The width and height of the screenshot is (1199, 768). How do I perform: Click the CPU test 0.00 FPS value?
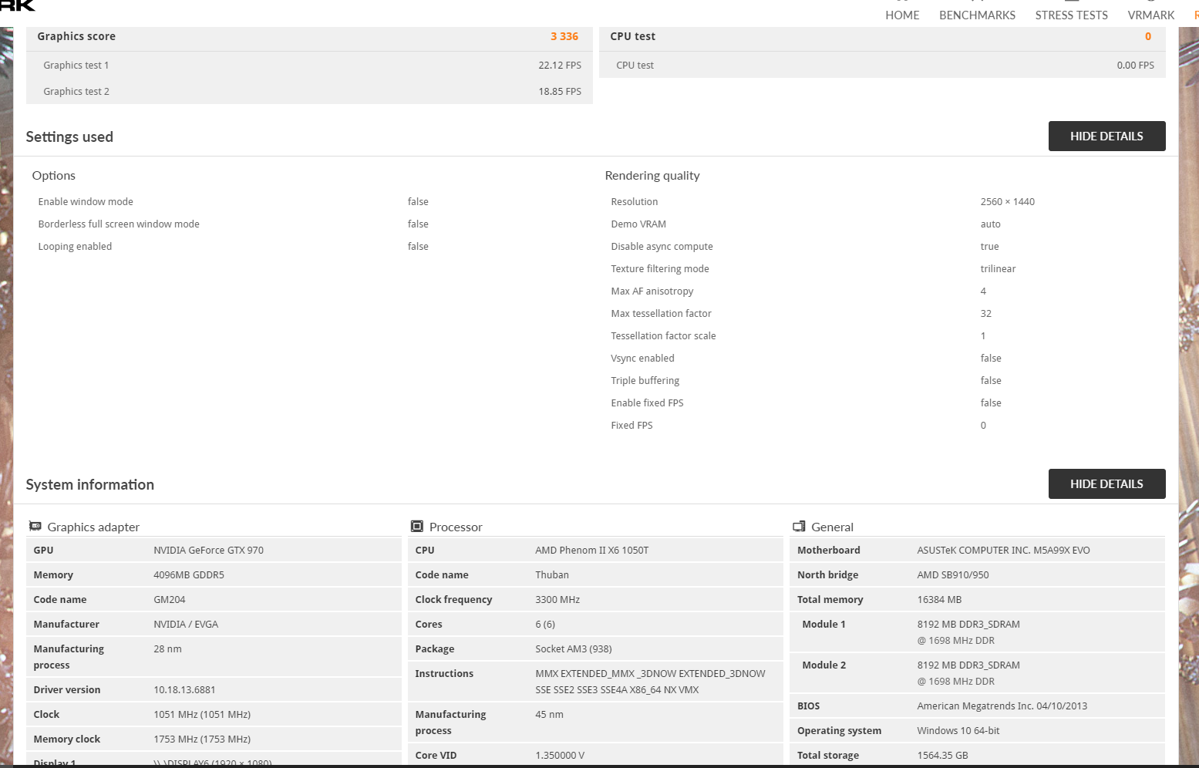point(1135,66)
